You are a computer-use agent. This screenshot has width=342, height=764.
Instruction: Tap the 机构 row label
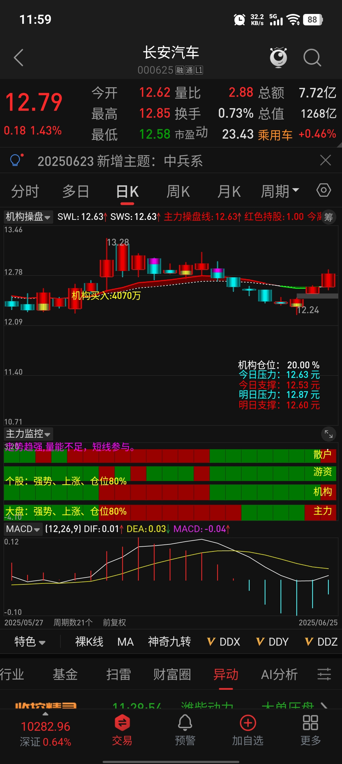(323, 491)
